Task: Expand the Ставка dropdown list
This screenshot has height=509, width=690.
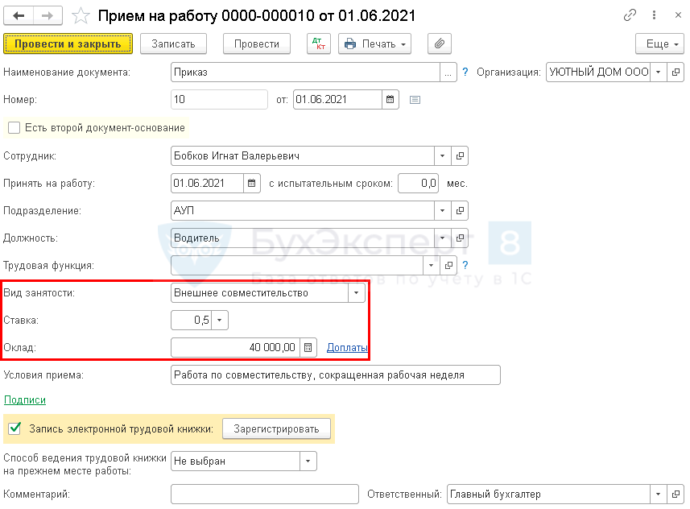Action: 221,321
